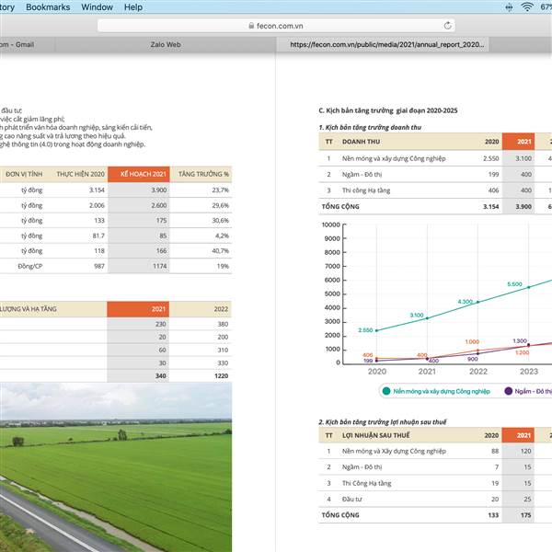Open the Window menu
This screenshot has height=552, width=552.
coord(97,7)
